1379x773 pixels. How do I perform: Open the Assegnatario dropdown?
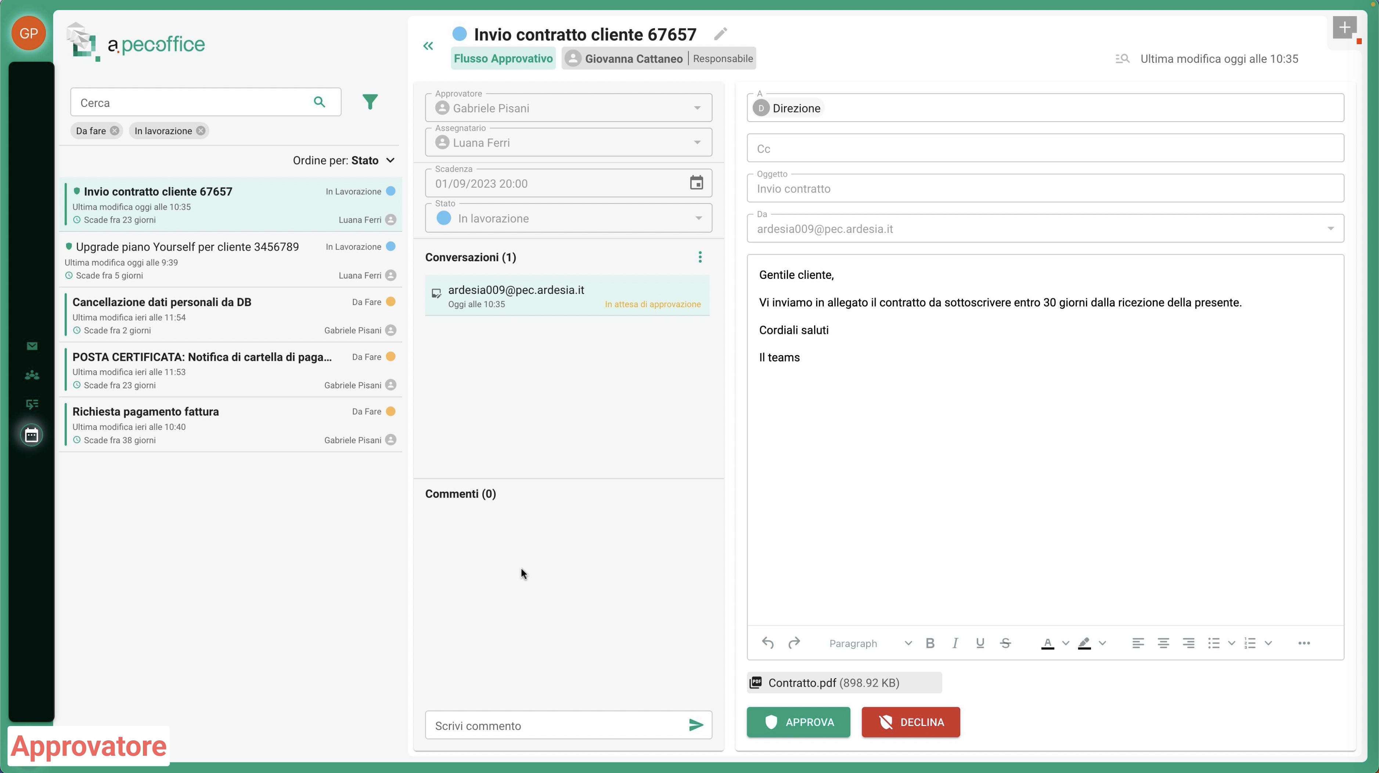click(569, 143)
